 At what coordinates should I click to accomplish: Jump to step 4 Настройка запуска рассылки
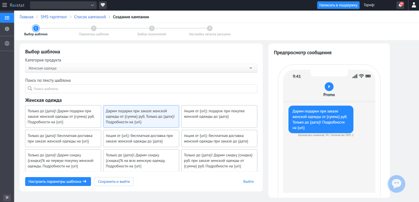tap(209, 29)
